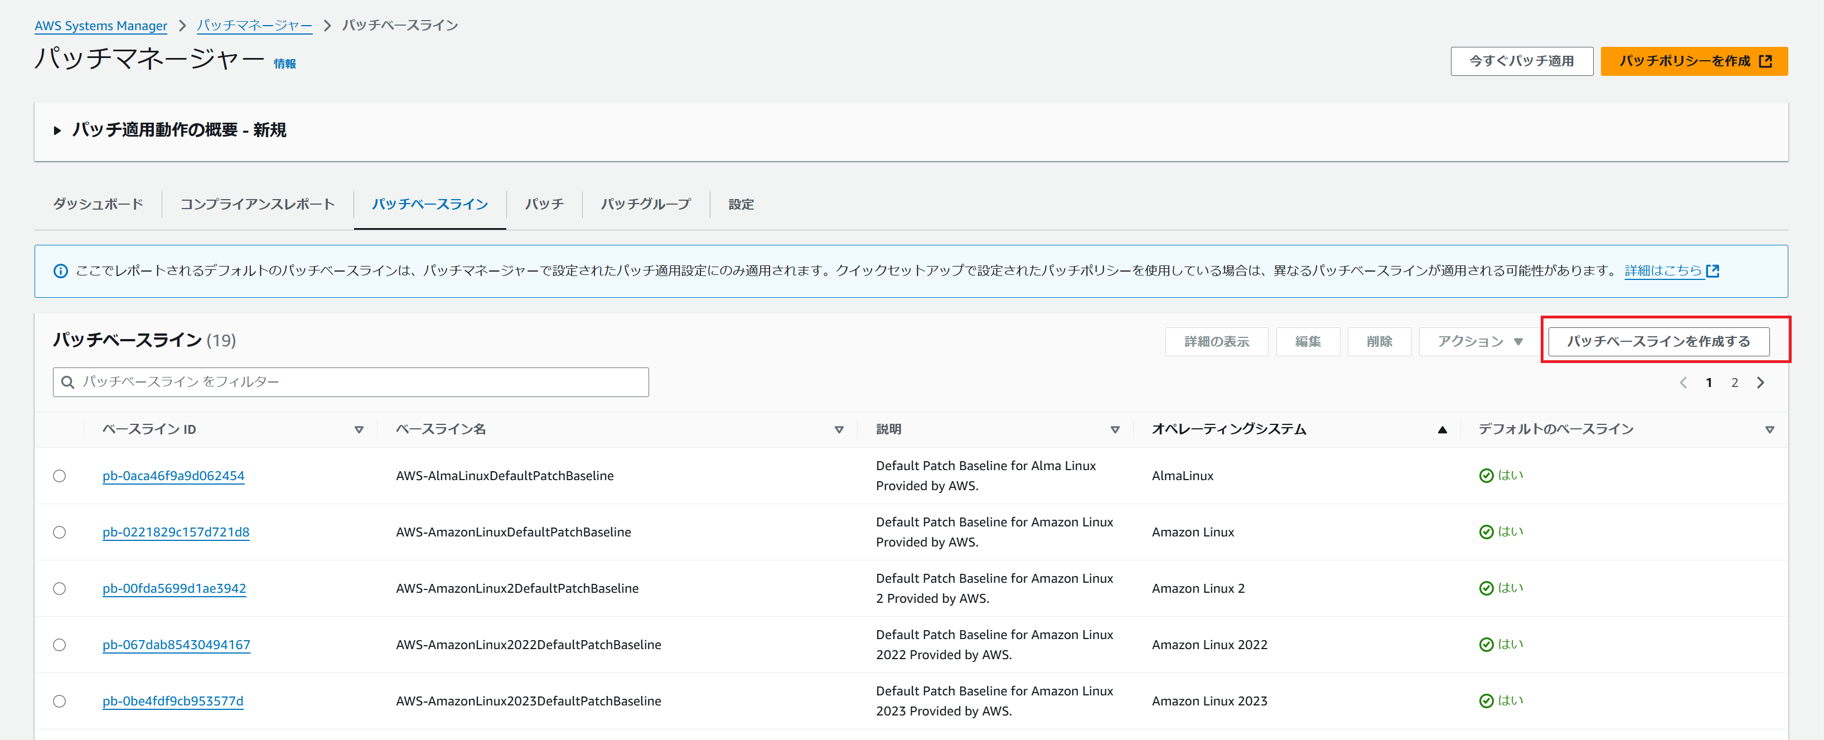This screenshot has height=740, width=1824.
Task: Switch to the パッチグループ tab
Action: (645, 204)
